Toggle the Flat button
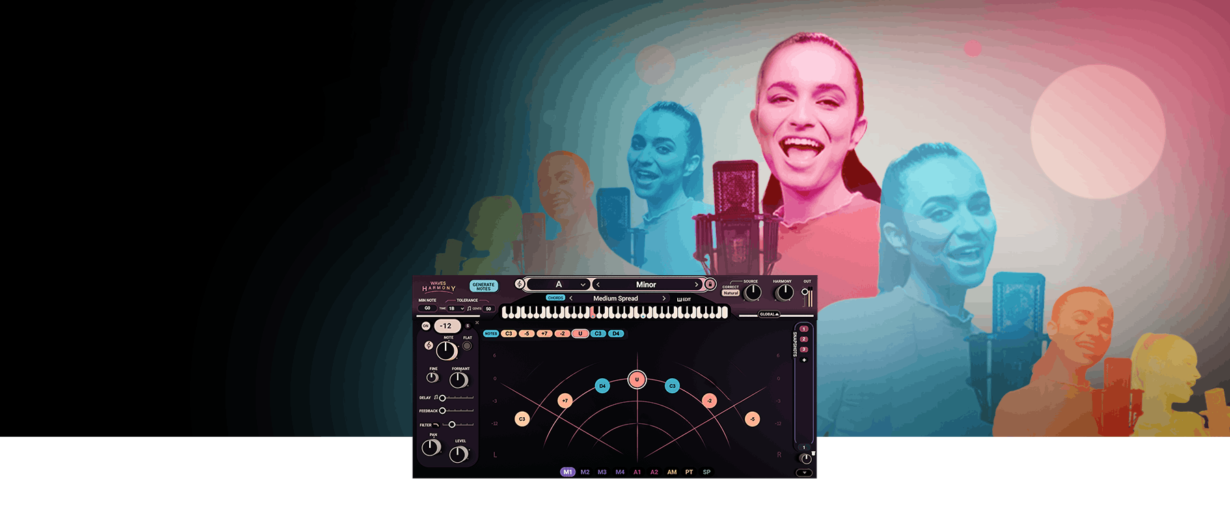 pyautogui.click(x=467, y=346)
